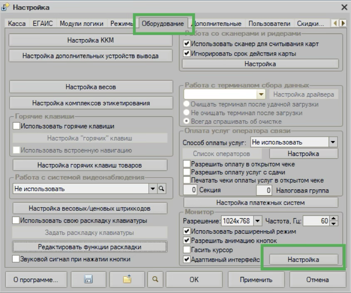This screenshot has height=293, width=351.
Task: Increase the Частота, Гц value
Action: pyautogui.click(x=334, y=219)
